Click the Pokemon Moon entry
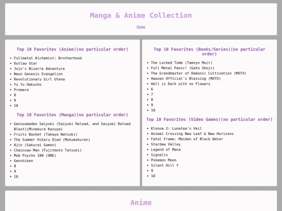 click(x=163, y=160)
